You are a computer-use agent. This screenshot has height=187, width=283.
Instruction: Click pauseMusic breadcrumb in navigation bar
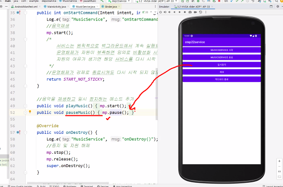88,1
